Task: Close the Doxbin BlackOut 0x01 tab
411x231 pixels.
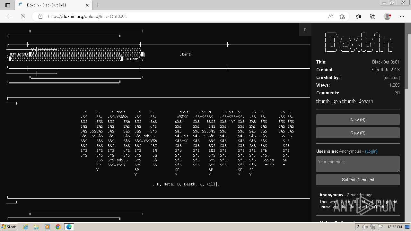Action: pyautogui.click(x=87, y=5)
